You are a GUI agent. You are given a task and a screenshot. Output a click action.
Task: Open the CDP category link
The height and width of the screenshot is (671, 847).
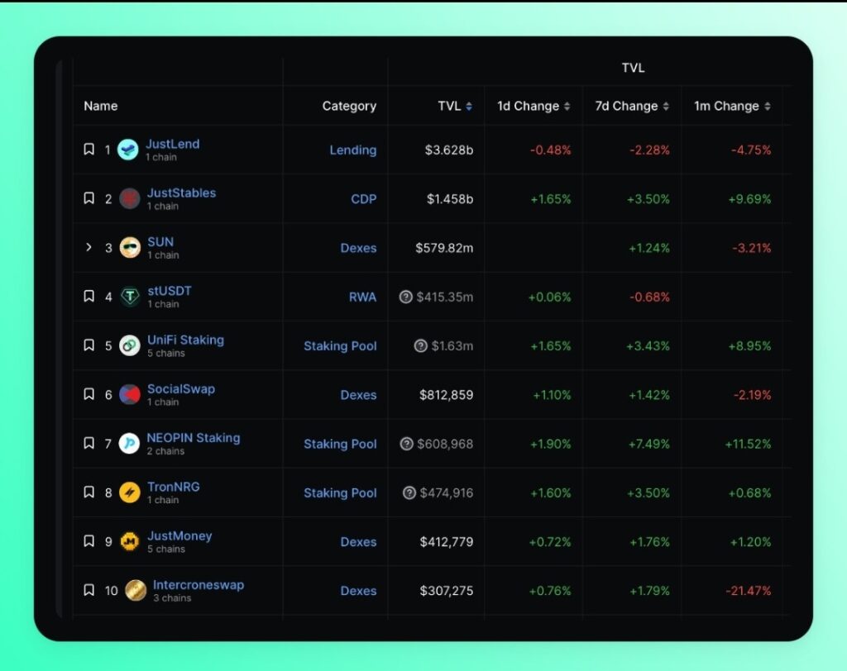pos(364,199)
